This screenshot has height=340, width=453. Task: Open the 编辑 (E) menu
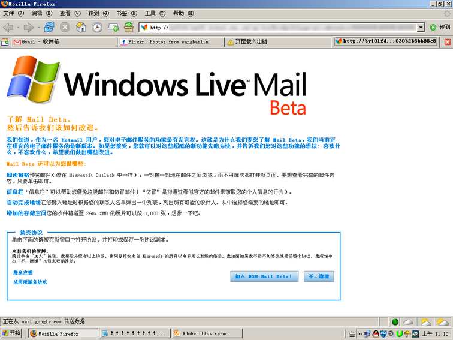click(x=42, y=13)
